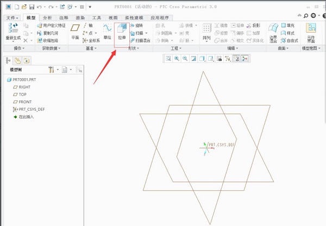Image resolution: width=326 pixels, height=226 pixels.
Task: Open the 元件界面 (Component Interface) tool
Action: [311, 32]
